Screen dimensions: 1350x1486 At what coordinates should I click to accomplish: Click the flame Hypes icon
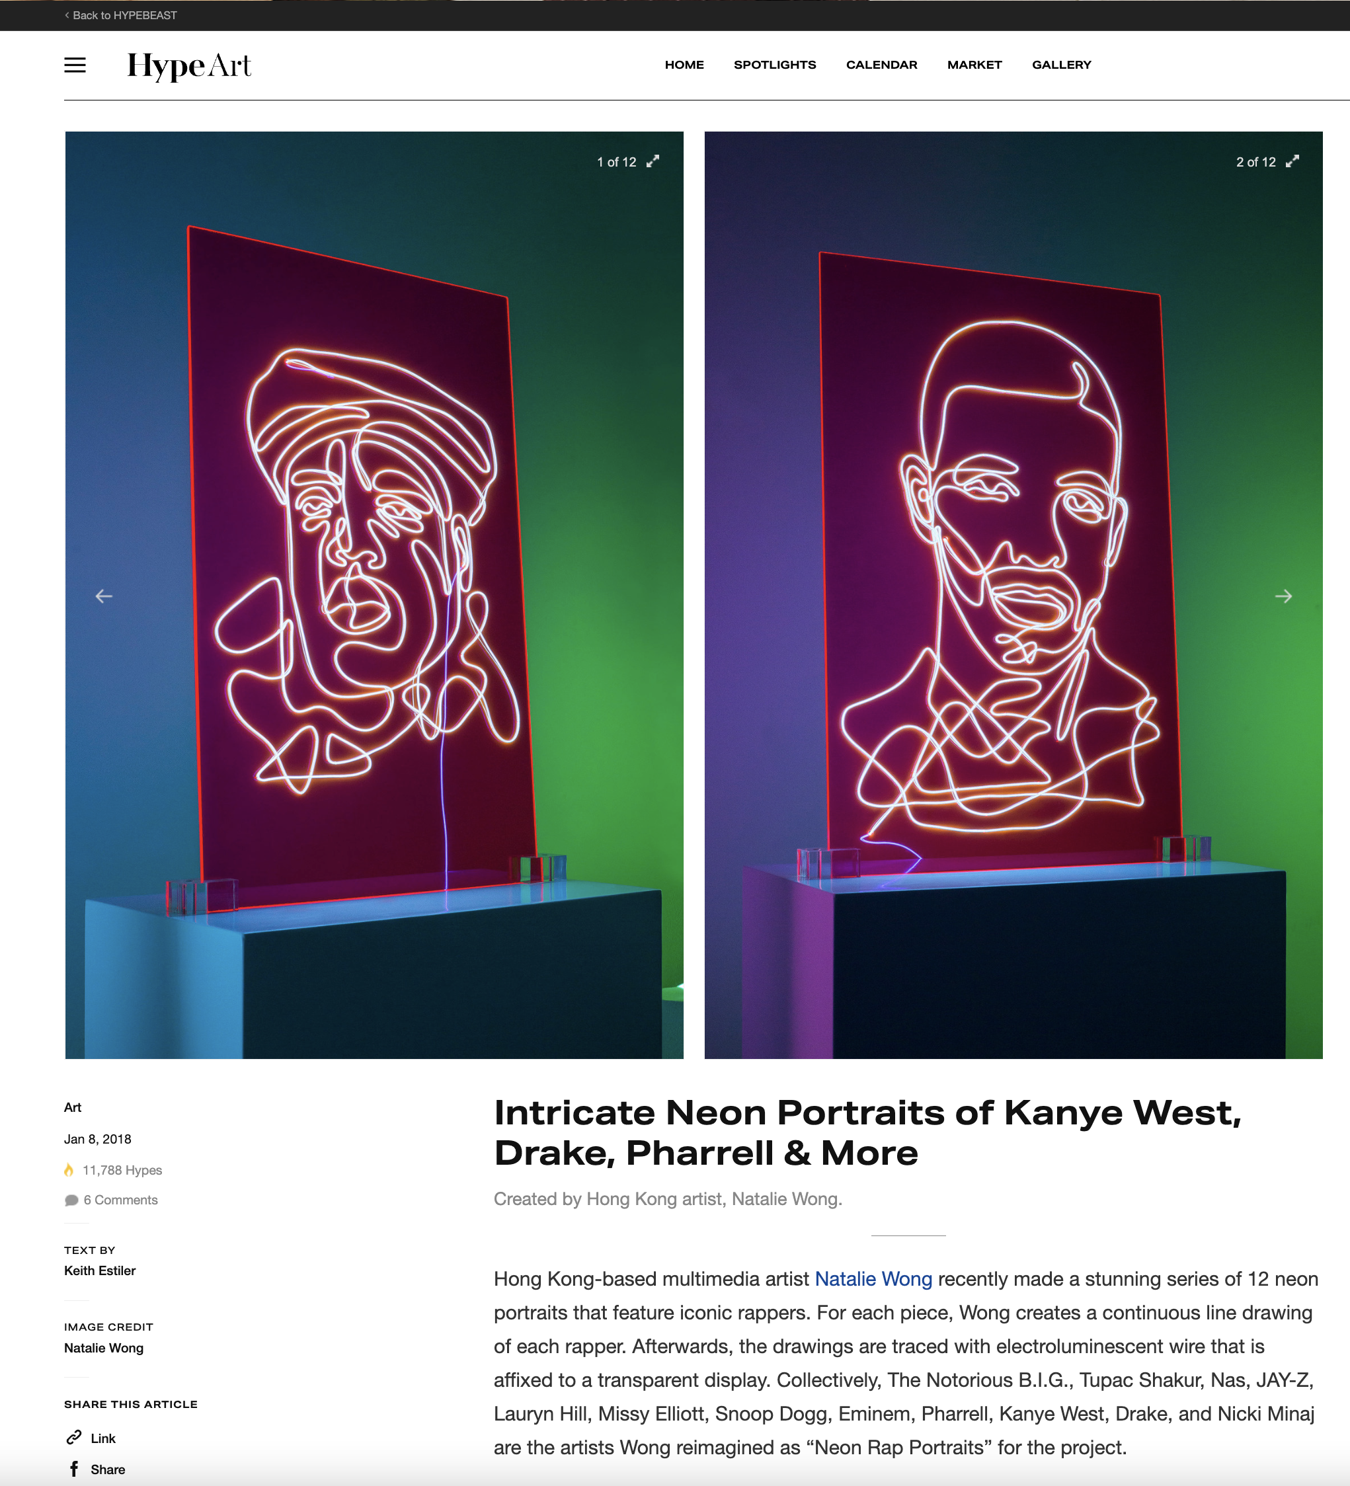pyautogui.click(x=69, y=1170)
